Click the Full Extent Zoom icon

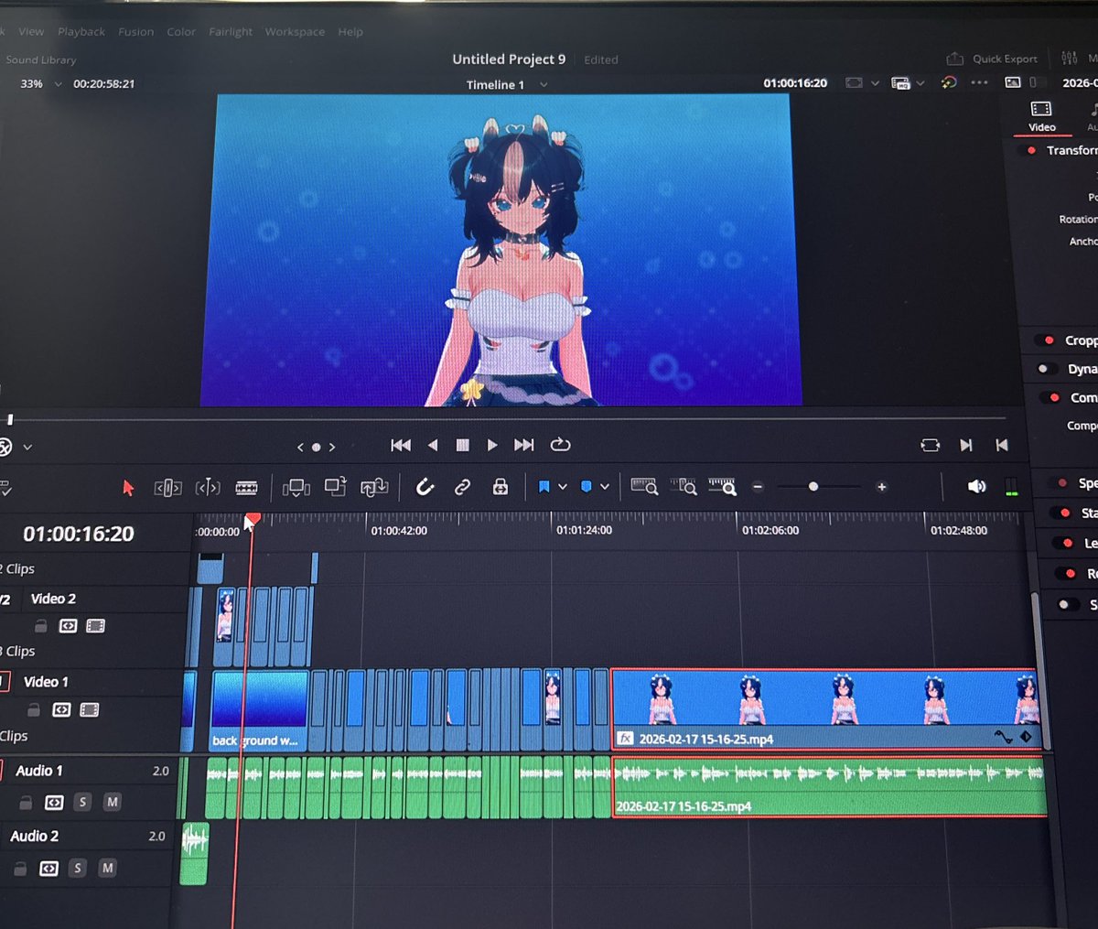(x=646, y=486)
